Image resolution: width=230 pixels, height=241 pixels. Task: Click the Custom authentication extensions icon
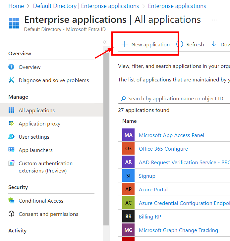pyautogui.click(x=11, y=163)
